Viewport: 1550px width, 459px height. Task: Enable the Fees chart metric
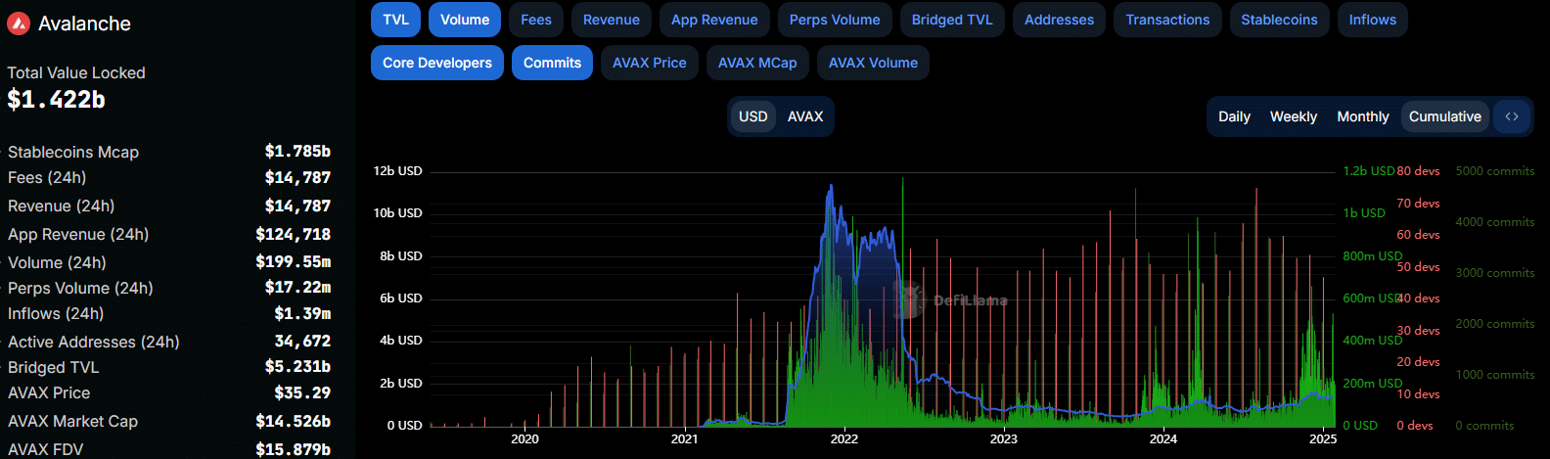click(x=536, y=20)
